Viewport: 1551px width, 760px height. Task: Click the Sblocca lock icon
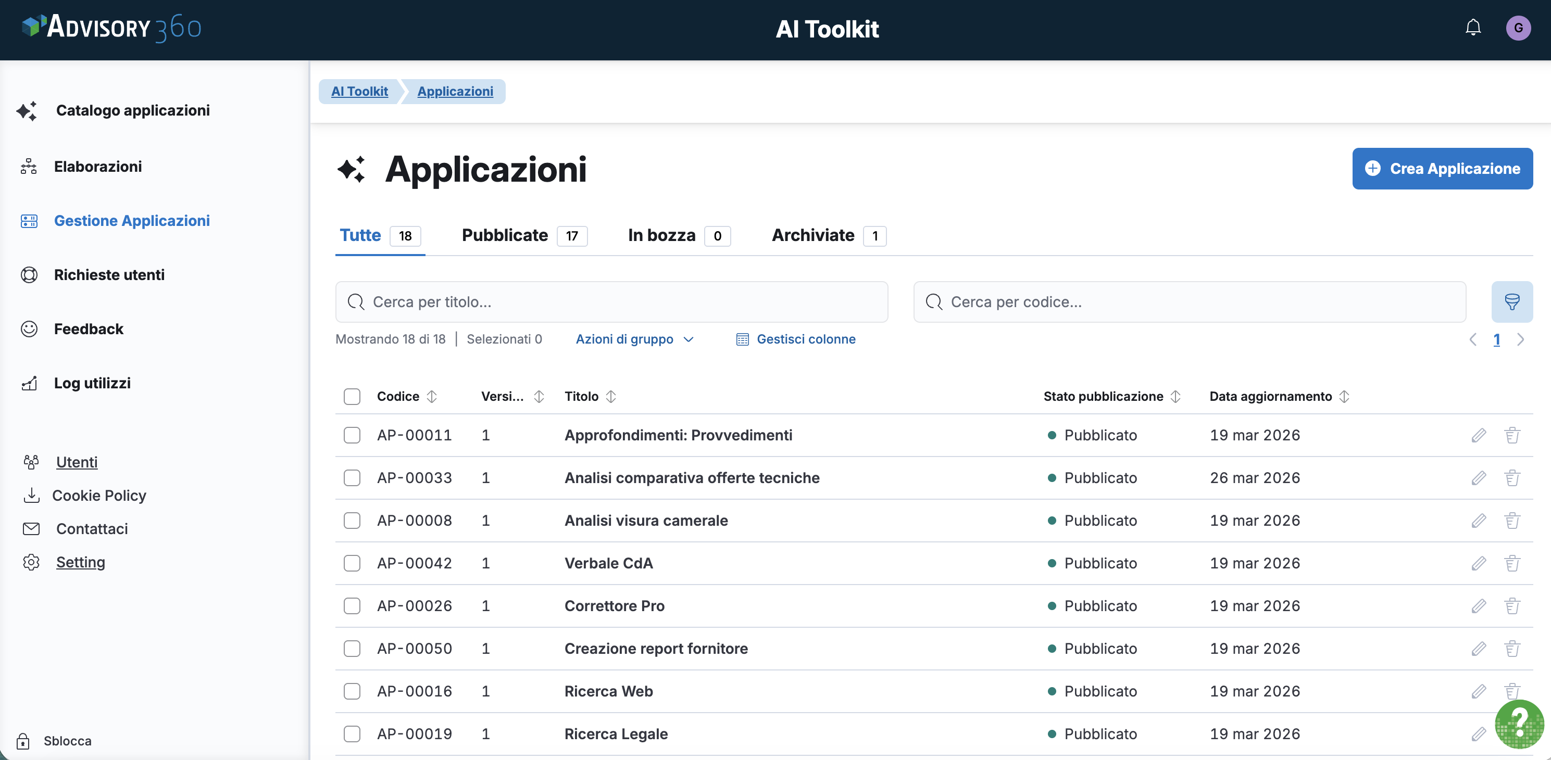[x=23, y=741]
